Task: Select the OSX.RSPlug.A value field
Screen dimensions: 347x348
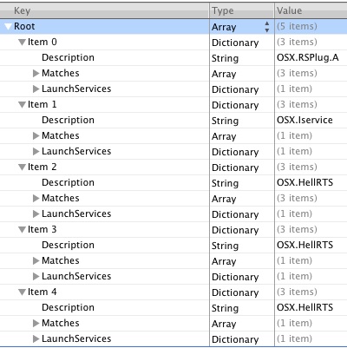Action: point(311,58)
